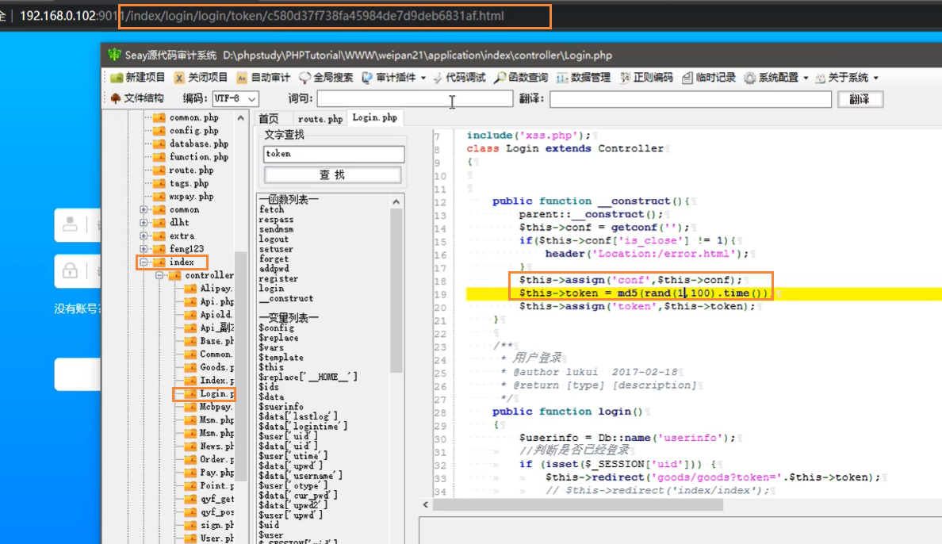Click the 文件结构 tree icon

coord(116,98)
